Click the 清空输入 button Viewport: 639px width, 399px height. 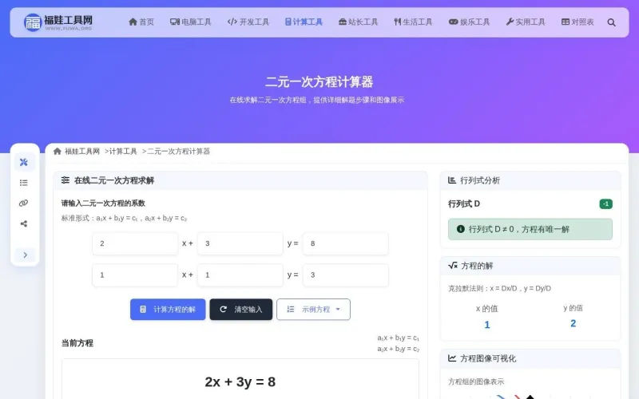pos(241,310)
